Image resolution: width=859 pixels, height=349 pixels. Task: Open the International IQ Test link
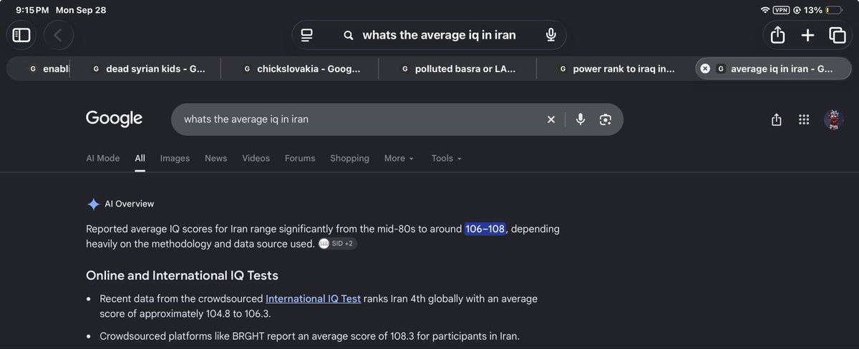click(313, 298)
